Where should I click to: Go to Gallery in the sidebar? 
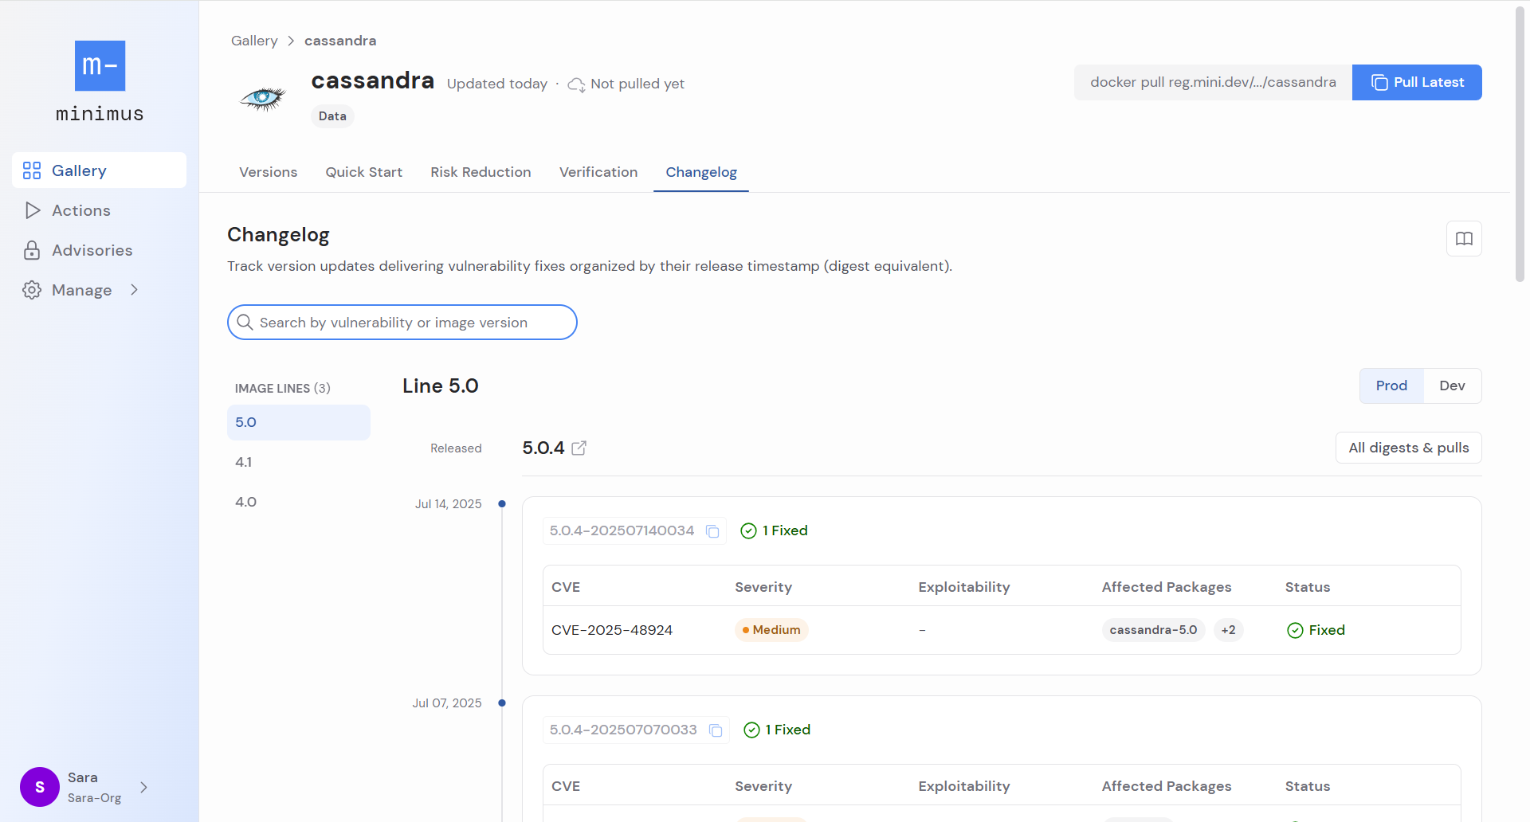coord(99,170)
